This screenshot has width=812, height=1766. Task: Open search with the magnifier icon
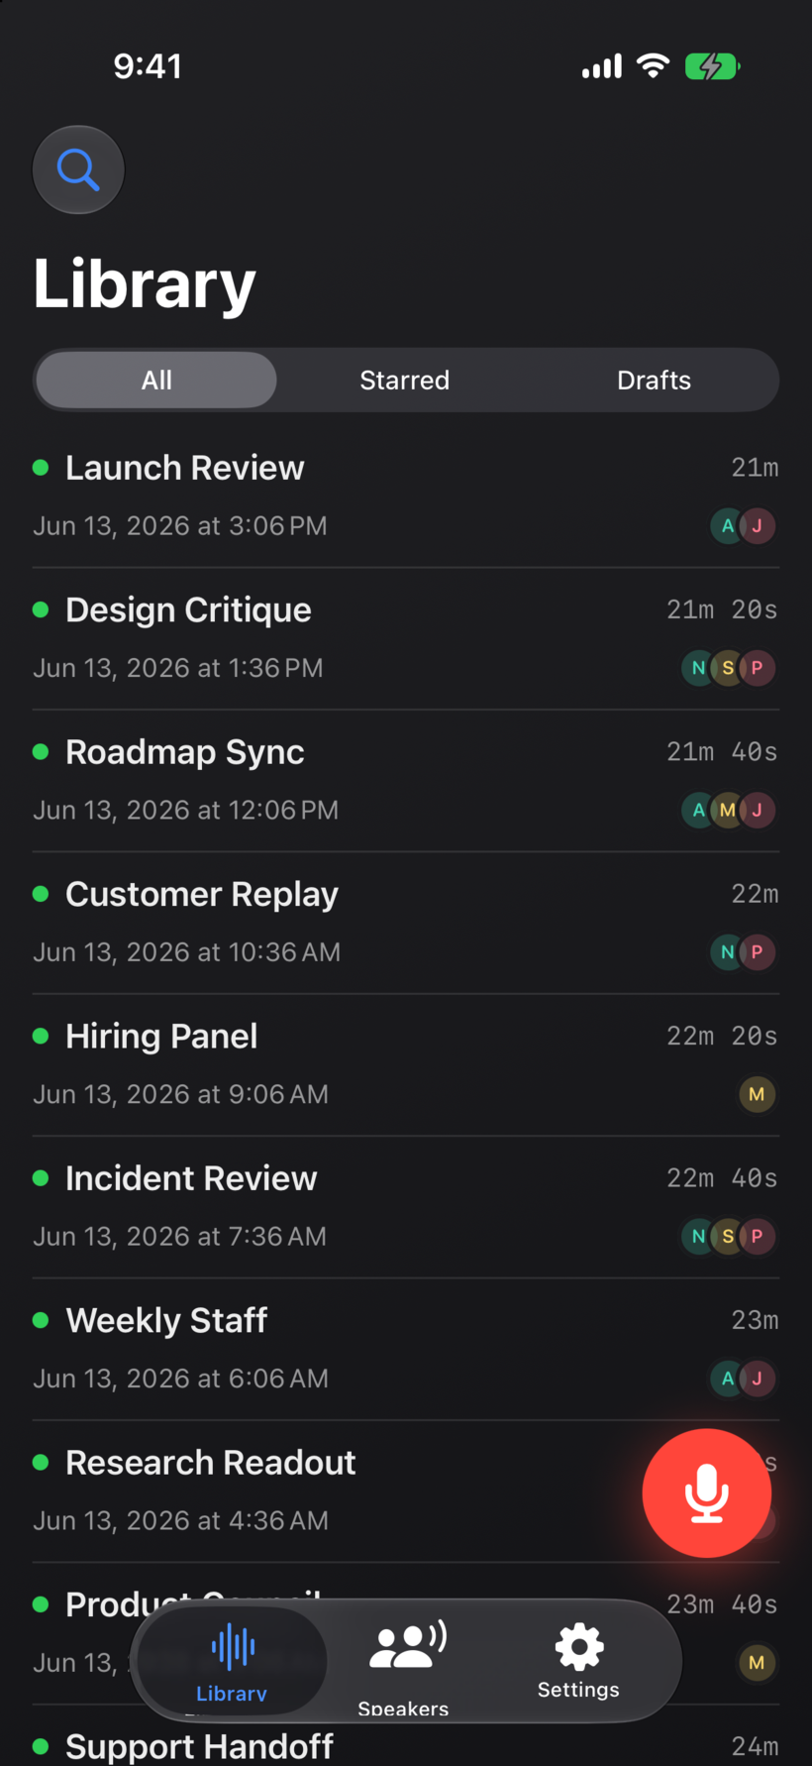click(78, 169)
